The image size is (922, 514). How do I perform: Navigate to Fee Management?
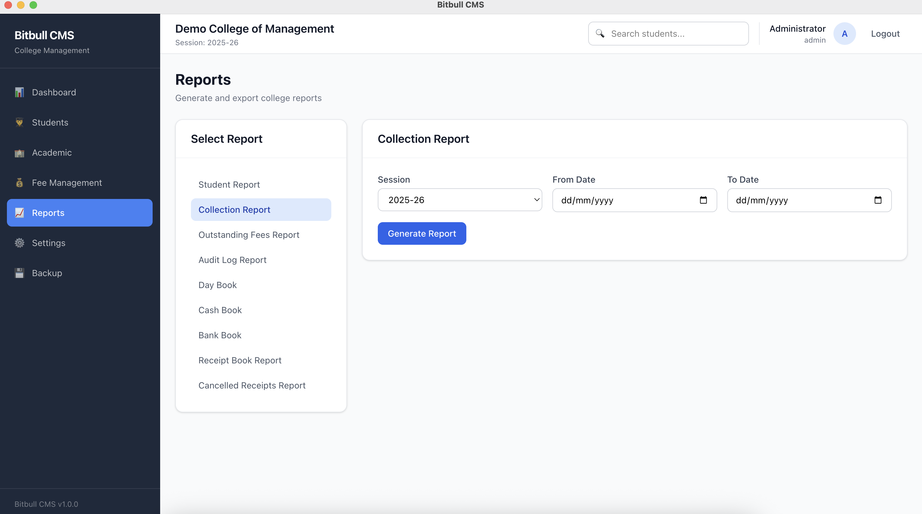pyautogui.click(x=80, y=183)
